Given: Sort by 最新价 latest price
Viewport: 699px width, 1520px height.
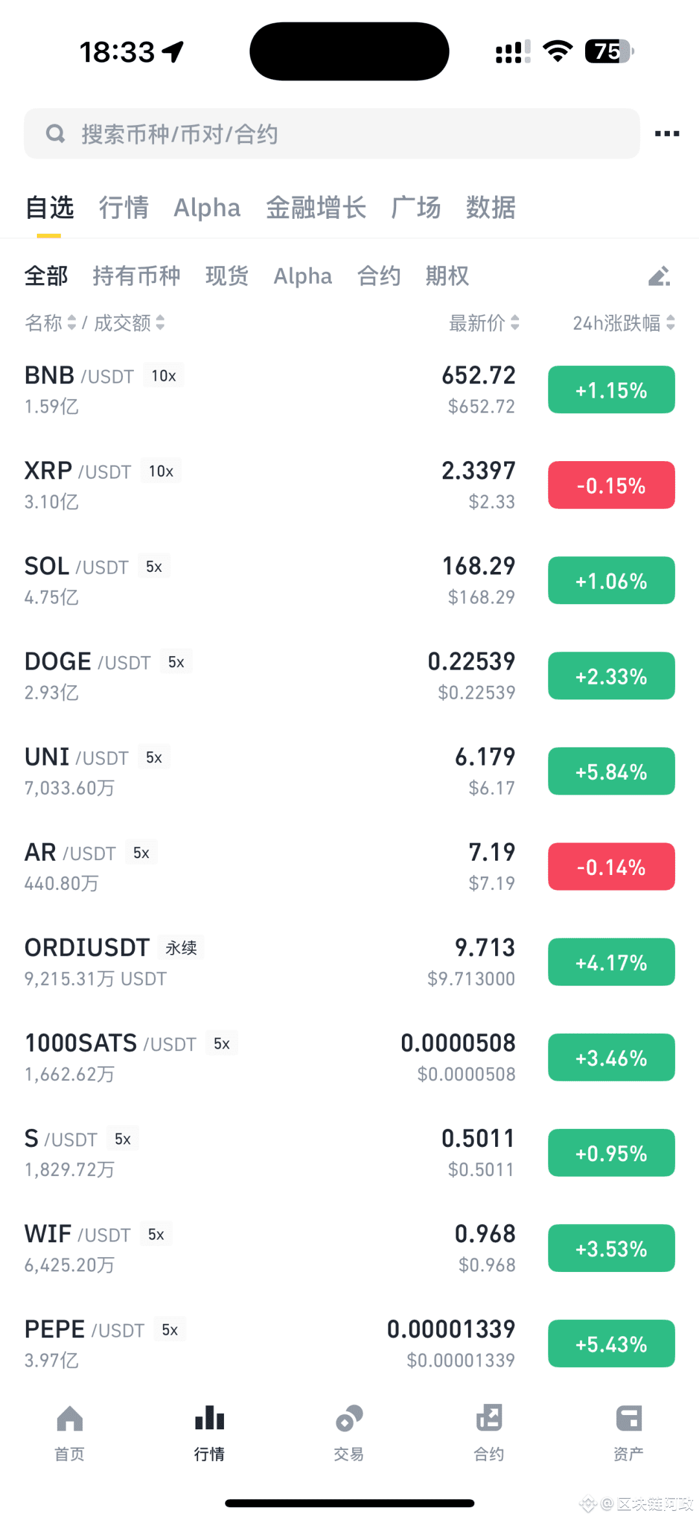Looking at the screenshot, I should point(484,323).
